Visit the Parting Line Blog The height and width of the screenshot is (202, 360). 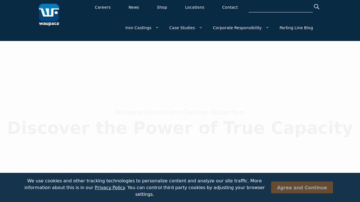tap(296, 28)
